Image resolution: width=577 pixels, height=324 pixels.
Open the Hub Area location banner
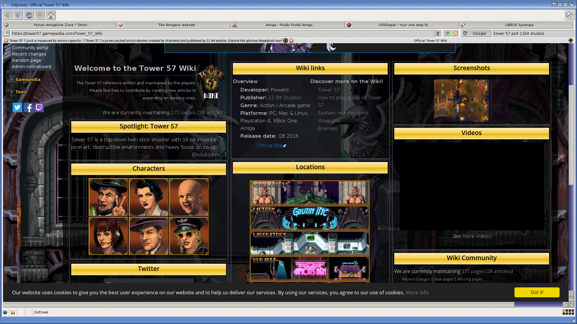310,268
